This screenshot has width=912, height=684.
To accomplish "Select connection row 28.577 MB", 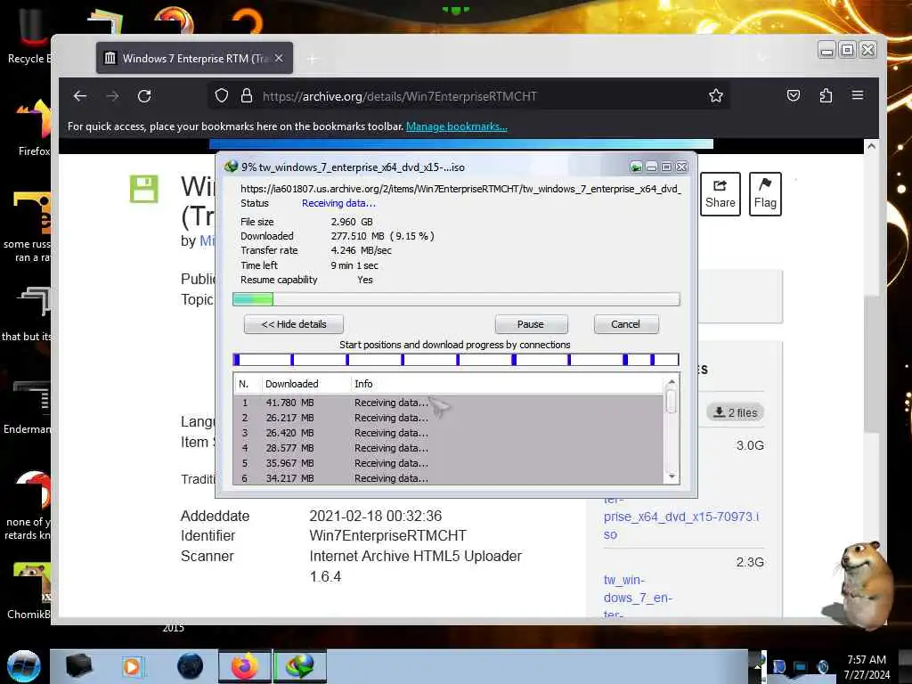I will click(448, 448).
